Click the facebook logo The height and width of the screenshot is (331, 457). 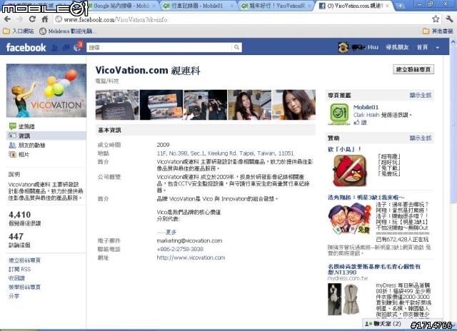26,47
